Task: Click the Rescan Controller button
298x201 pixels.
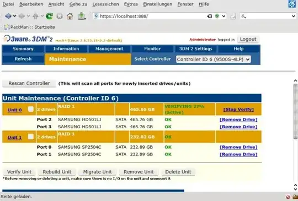Action: pyautogui.click(x=29, y=83)
